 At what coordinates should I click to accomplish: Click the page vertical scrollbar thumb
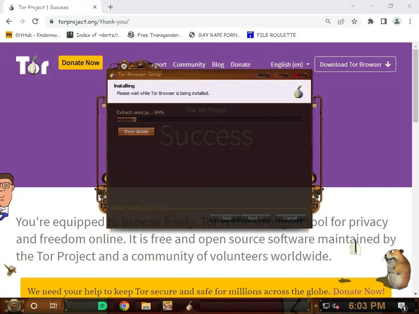pos(415,85)
